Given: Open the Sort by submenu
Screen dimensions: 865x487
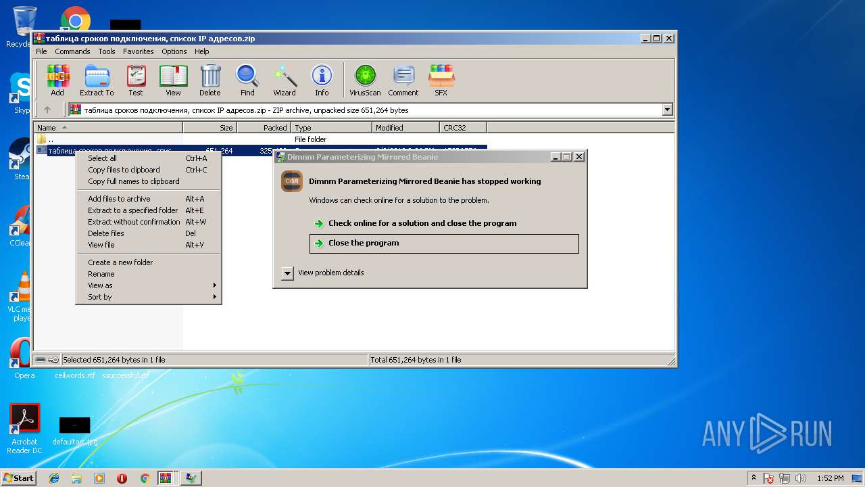Looking at the screenshot, I should click(149, 297).
